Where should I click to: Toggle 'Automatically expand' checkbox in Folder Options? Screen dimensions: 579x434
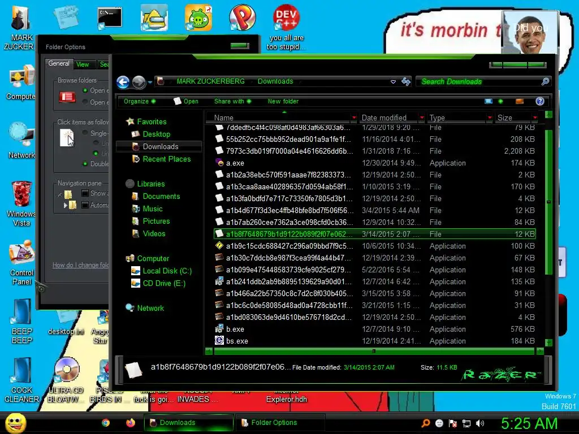85,205
